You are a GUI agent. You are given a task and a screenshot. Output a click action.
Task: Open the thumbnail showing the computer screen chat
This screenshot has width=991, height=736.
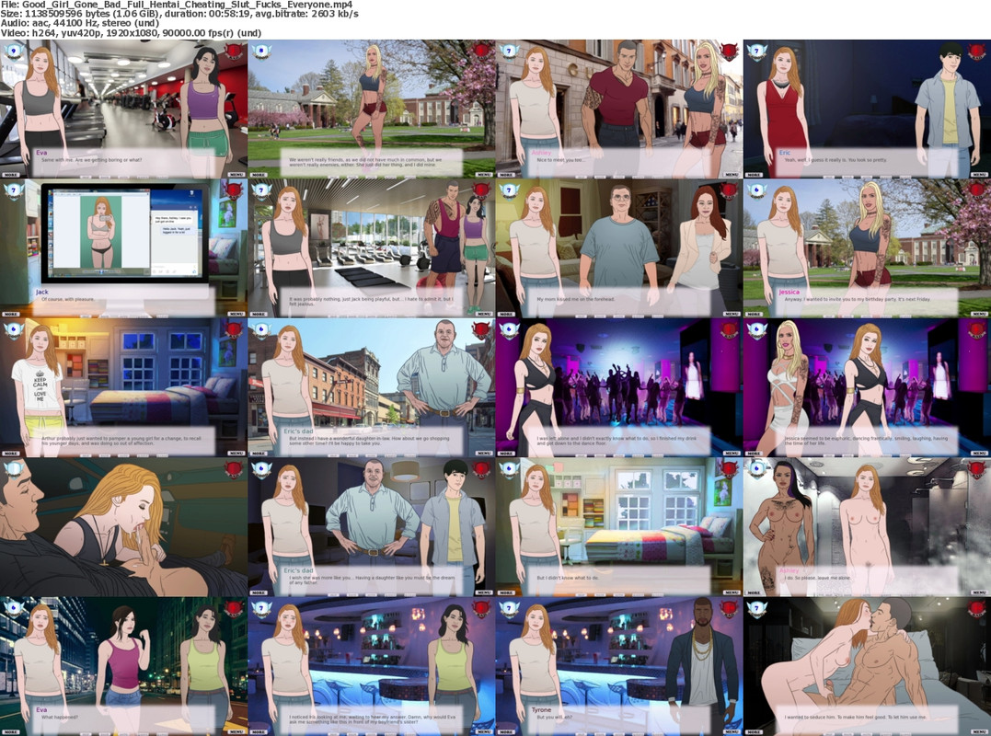pyautogui.click(x=124, y=247)
